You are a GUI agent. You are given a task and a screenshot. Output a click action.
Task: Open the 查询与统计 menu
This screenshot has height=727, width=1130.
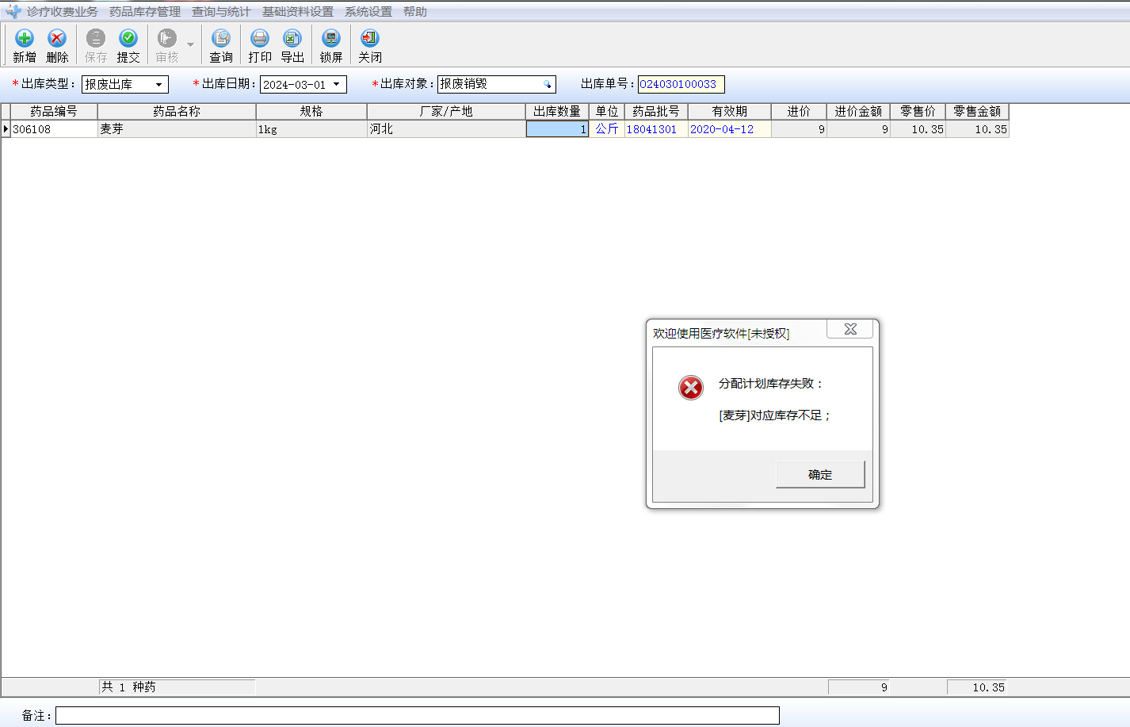pos(221,12)
